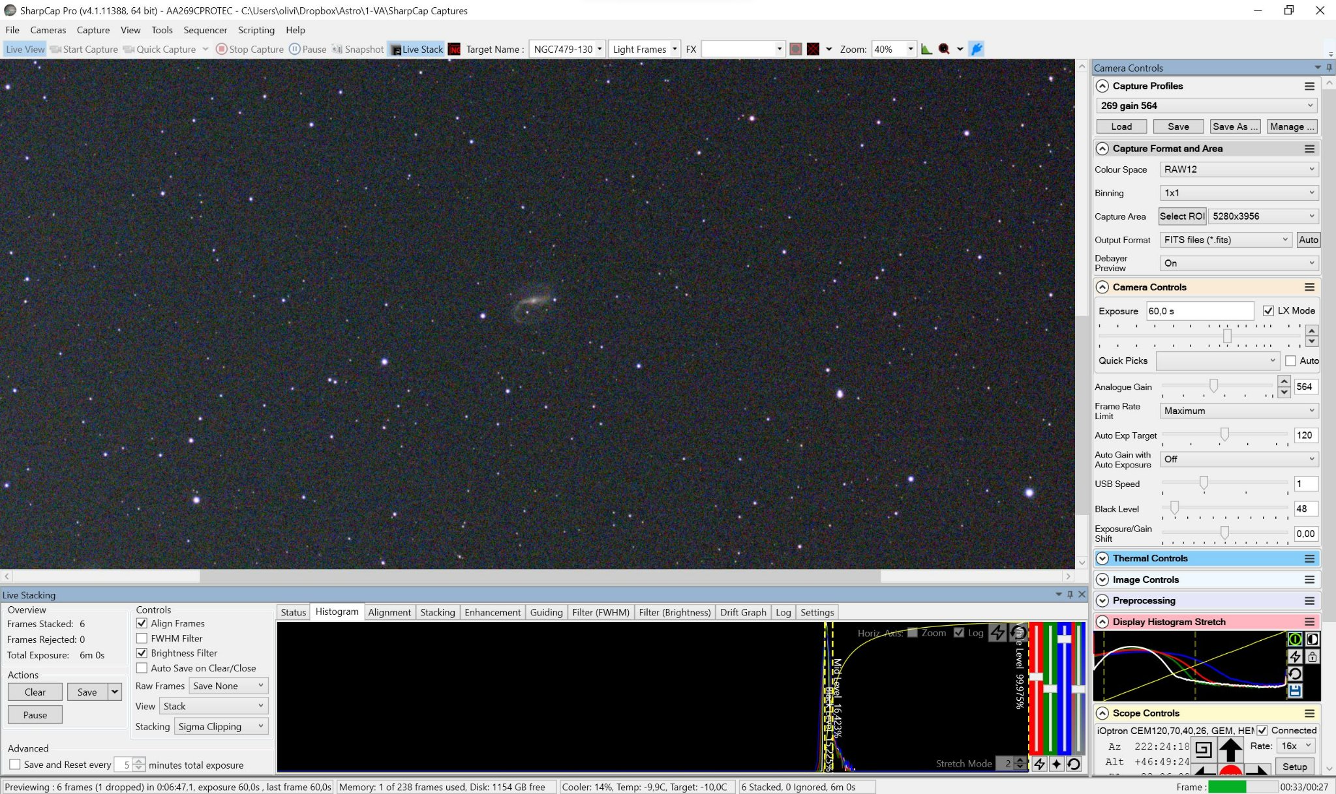
Task: Open the Scope Controls hamburger menu
Action: [x=1309, y=713]
